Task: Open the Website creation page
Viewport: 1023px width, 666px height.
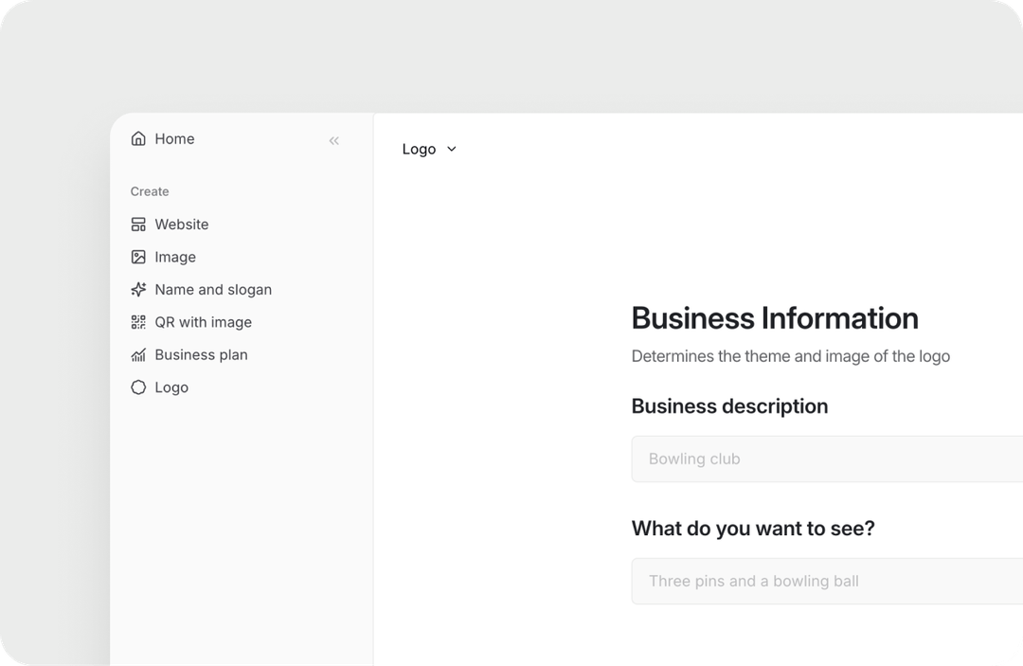Action: (x=182, y=225)
